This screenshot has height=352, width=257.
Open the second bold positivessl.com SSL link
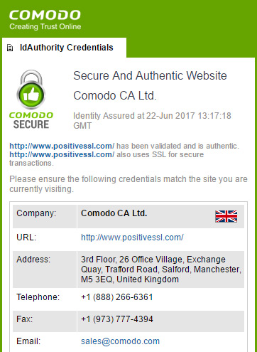click(x=62, y=154)
